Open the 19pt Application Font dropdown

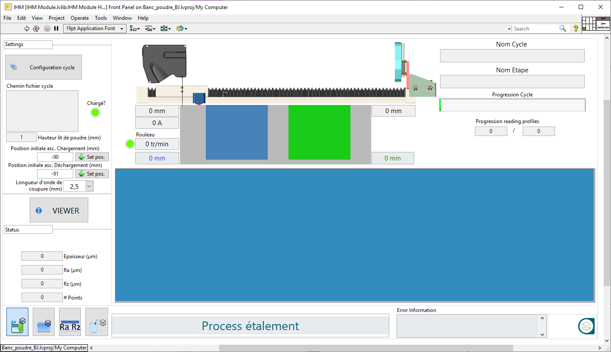94,28
